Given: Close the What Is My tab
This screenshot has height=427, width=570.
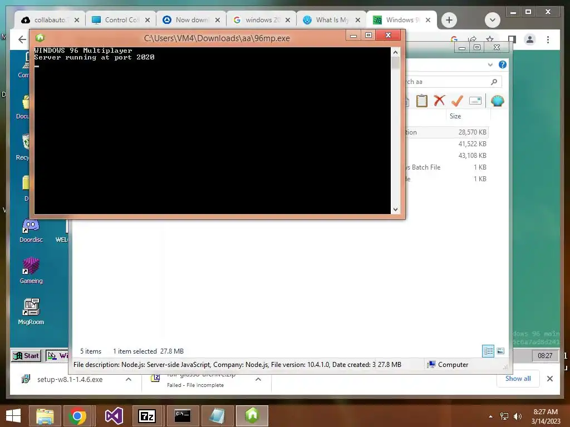Looking at the screenshot, I should [x=358, y=20].
